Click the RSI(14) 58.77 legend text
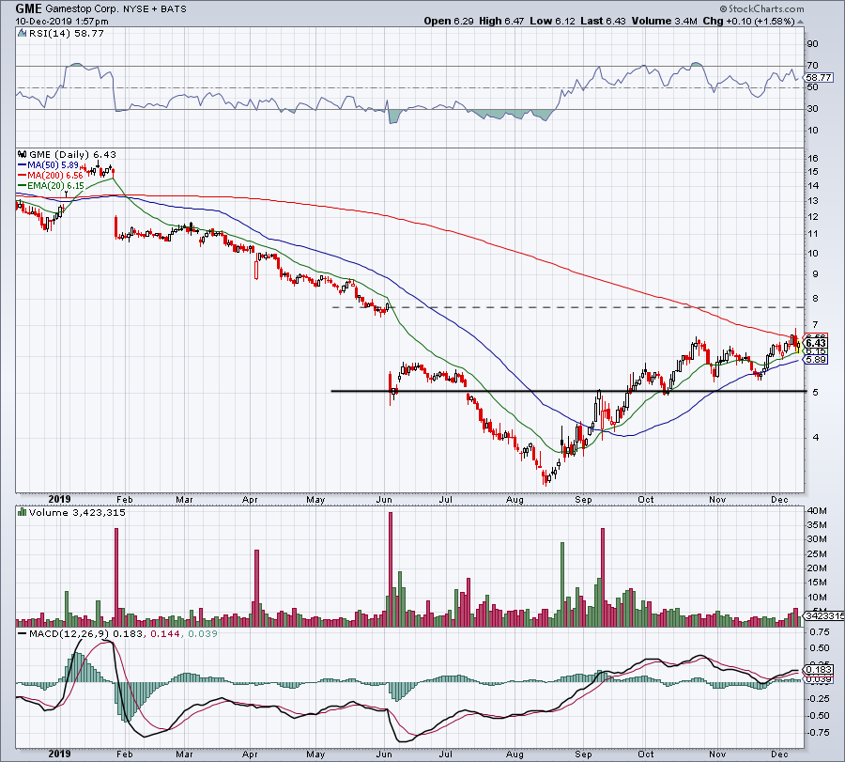Image resolution: width=845 pixels, height=762 pixels. tap(67, 34)
